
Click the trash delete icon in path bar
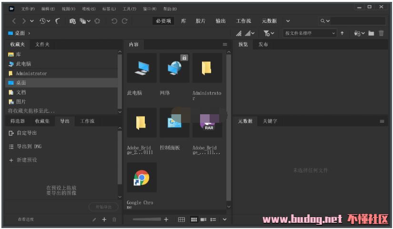(x=381, y=33)
